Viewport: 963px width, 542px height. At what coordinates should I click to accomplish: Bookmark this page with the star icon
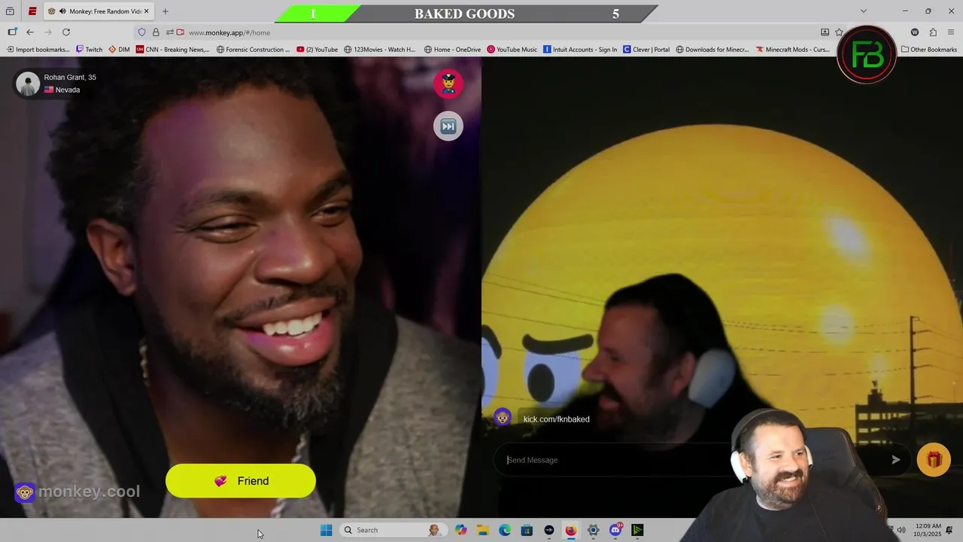point(839,32)
